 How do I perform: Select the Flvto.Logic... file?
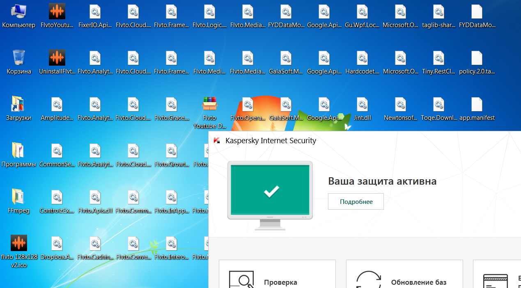tap(209, 16)
